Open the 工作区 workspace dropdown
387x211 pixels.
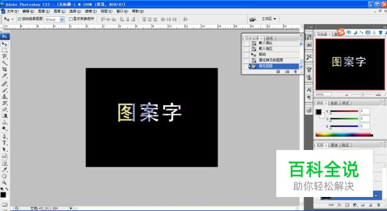coord(269,19)
